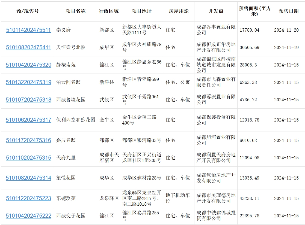305x225 pixels.
Task: Click district cell 郫都区
Action: tap(106, 141)
